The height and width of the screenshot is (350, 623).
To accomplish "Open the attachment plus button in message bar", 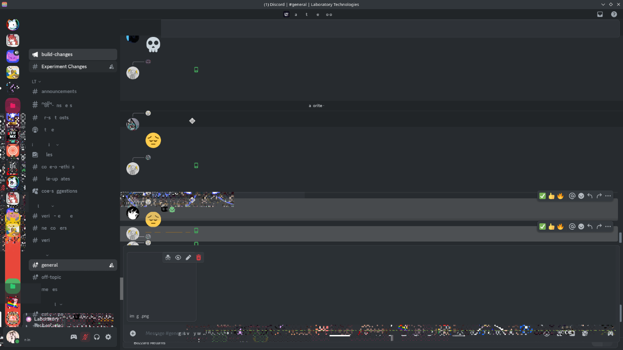I will pyautogui.click(x=133, y=333).
